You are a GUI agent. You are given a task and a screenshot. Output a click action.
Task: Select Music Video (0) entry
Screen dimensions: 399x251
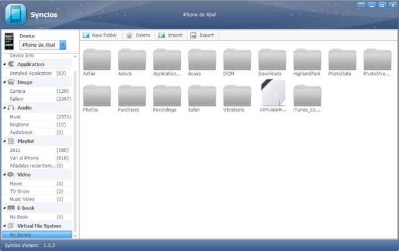click(x=37, y=199)
